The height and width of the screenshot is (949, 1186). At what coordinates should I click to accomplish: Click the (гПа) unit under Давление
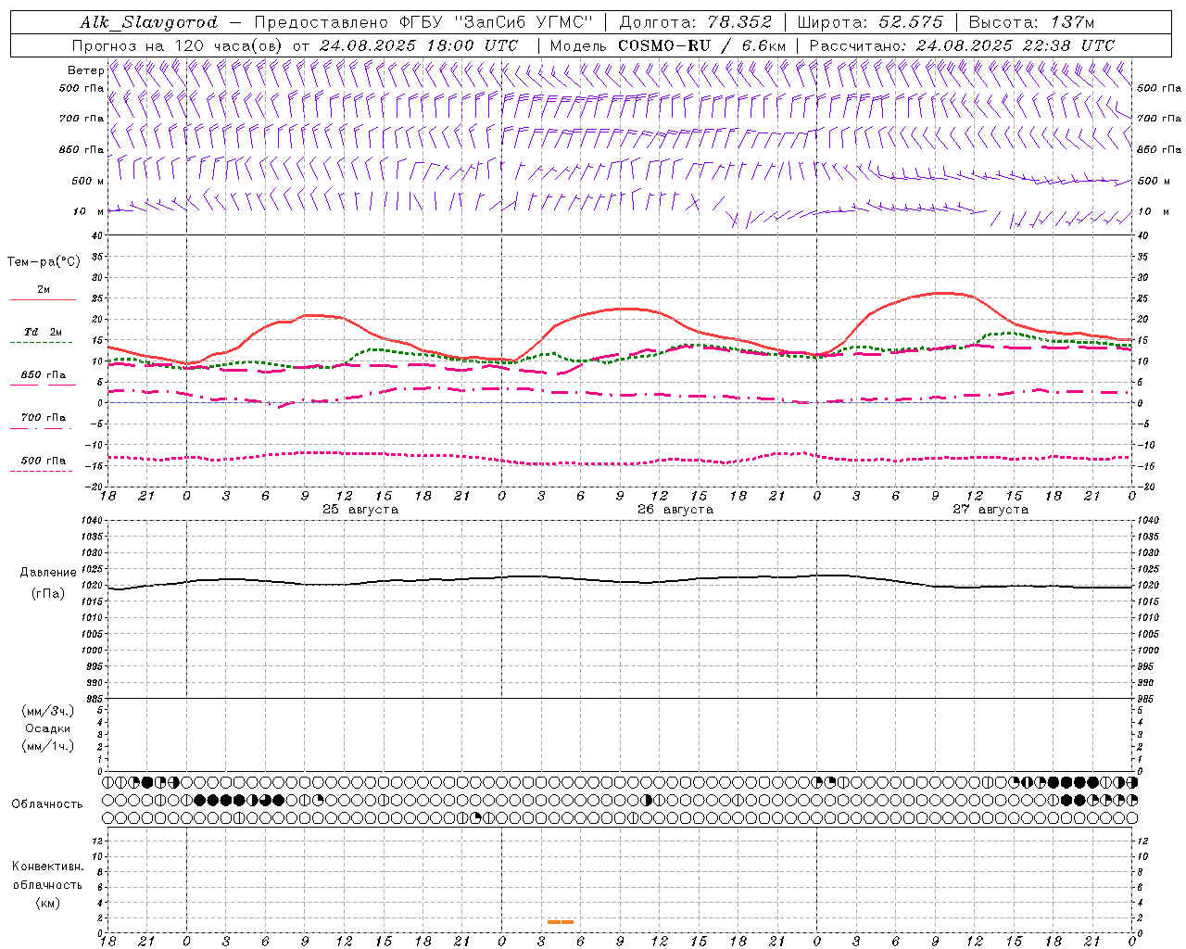[48, 593]
